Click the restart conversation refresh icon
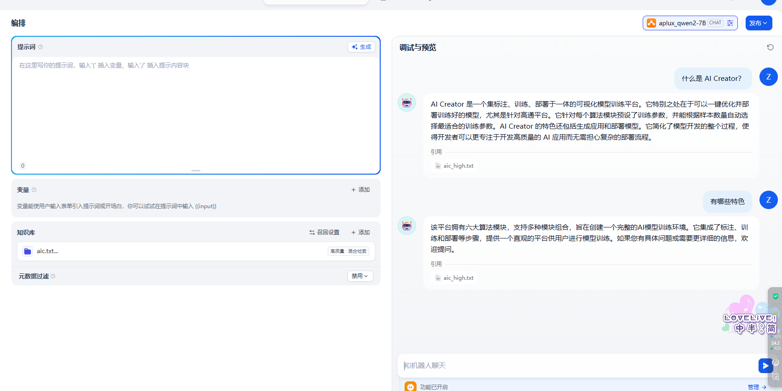Screen dimensions: 782x391 [x=770, y=47]
